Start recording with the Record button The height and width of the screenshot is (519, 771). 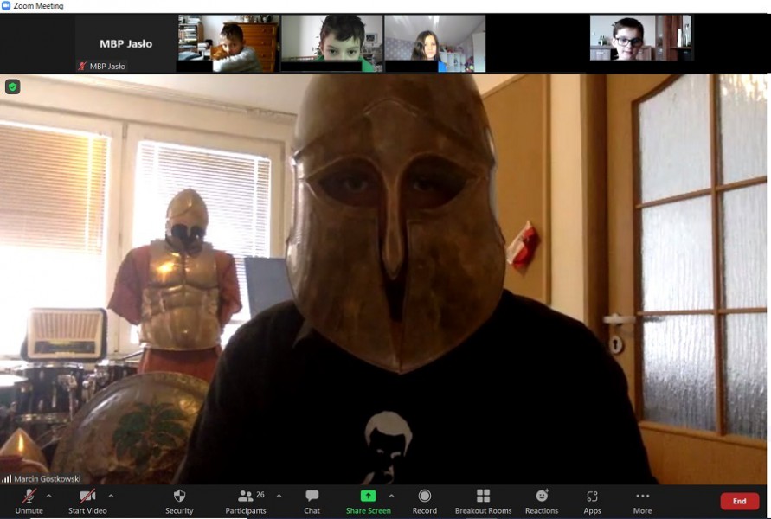[424, 502]
